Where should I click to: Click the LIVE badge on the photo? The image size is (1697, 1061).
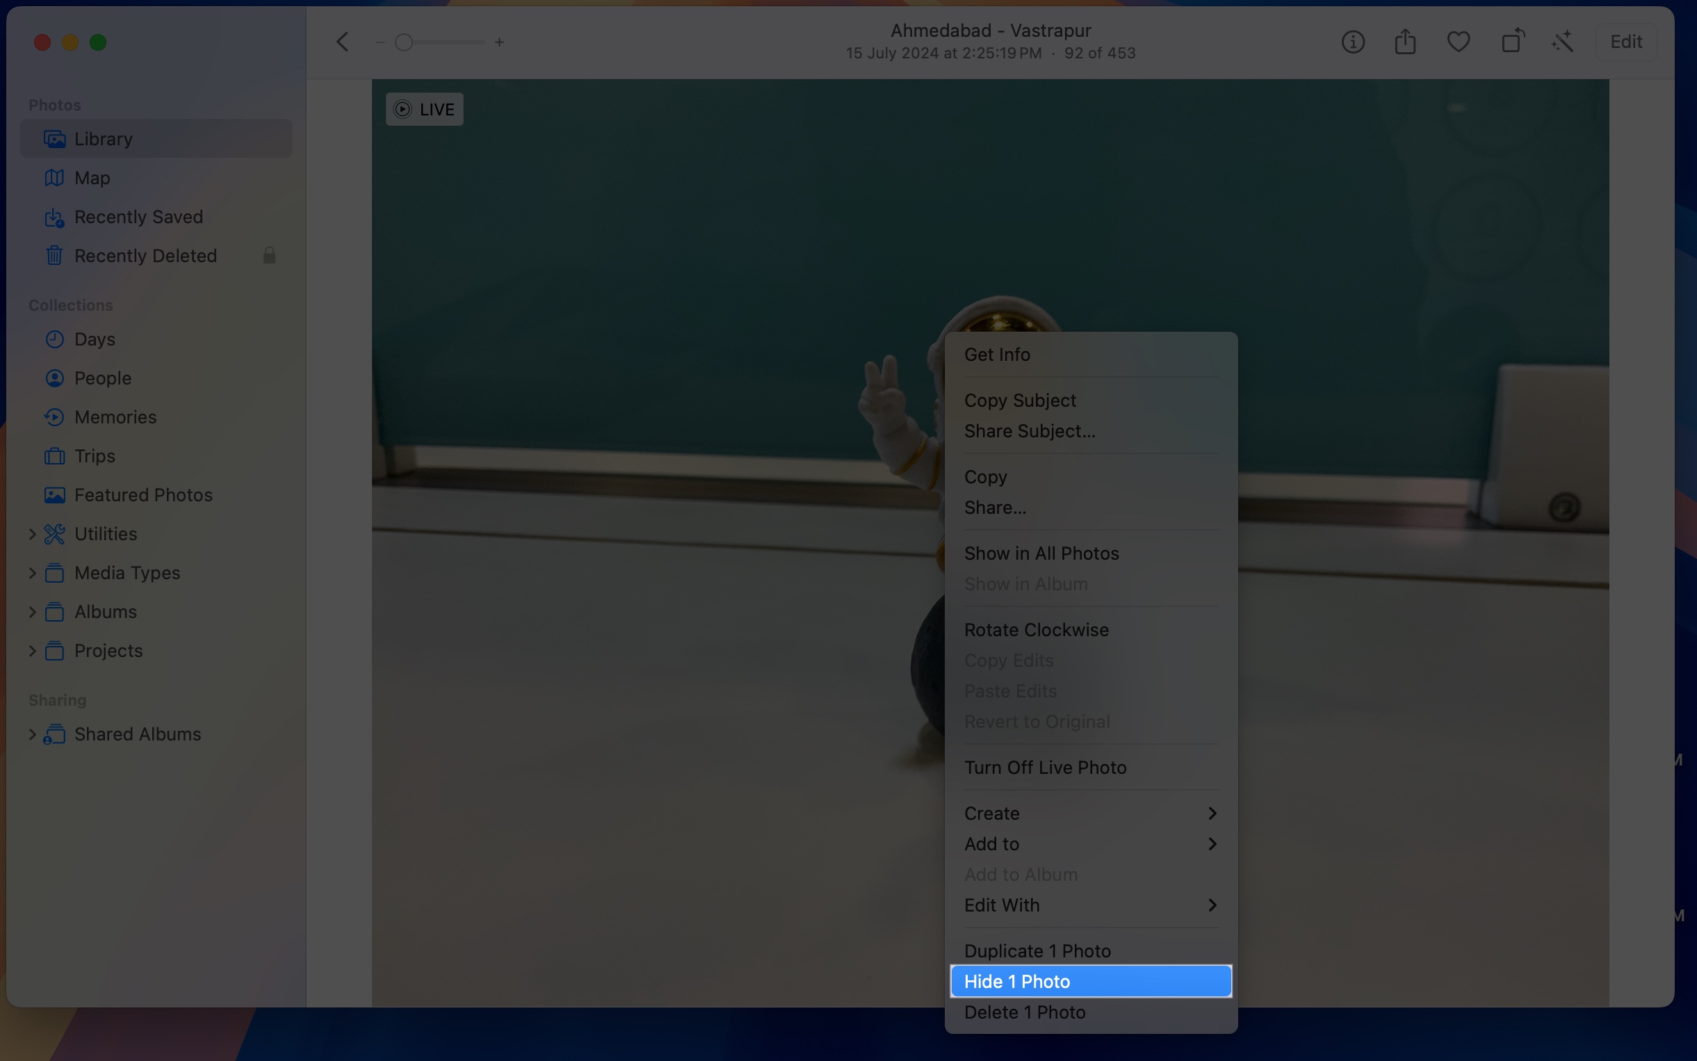tap(423, 108)
